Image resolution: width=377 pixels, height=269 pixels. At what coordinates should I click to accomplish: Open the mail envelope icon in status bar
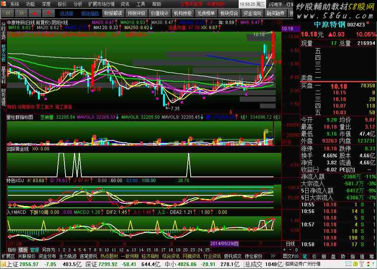click(348, 265)
